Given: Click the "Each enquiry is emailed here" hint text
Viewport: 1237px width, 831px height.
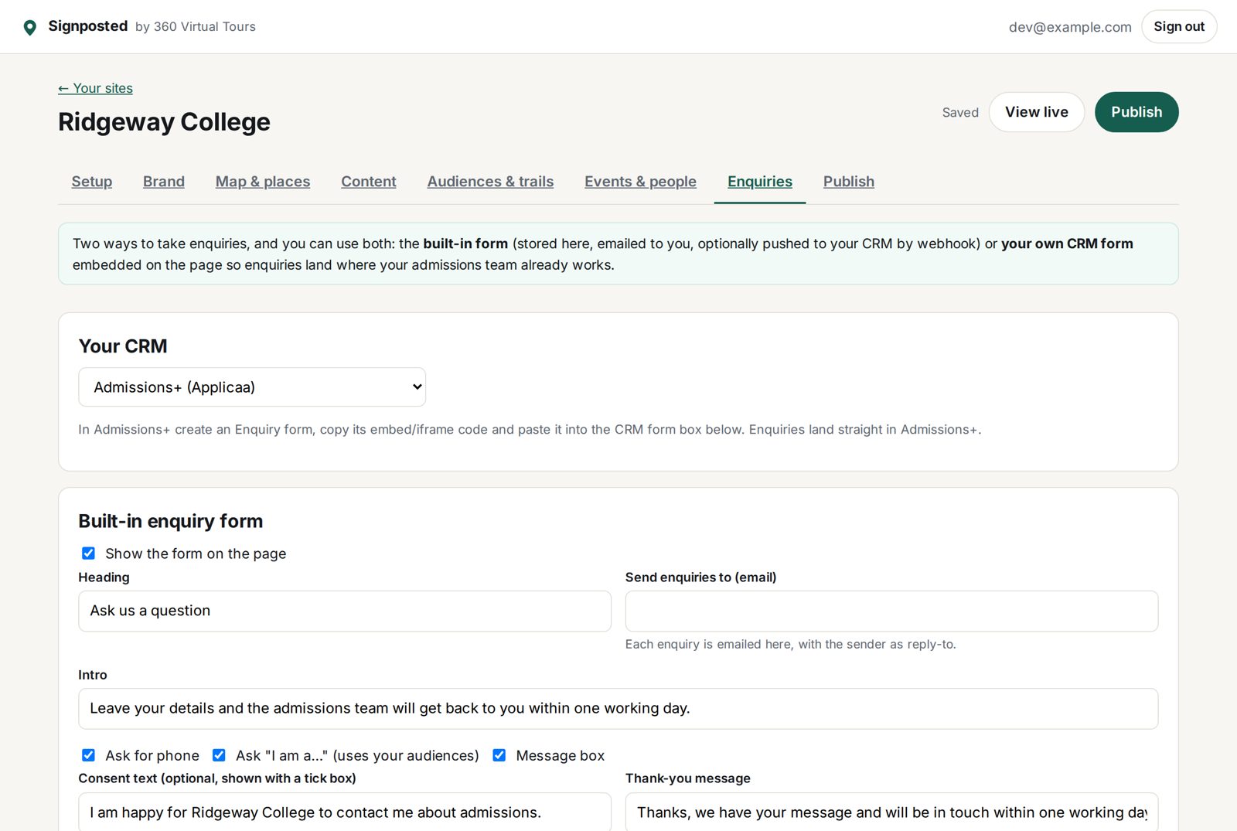Looking at the screenshot, I should (790, 645).
